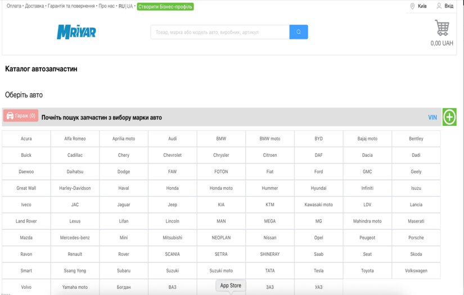Screen dimensions: 464x295
Task: Select the Ssang Yong brand
Action: point(75,271)
